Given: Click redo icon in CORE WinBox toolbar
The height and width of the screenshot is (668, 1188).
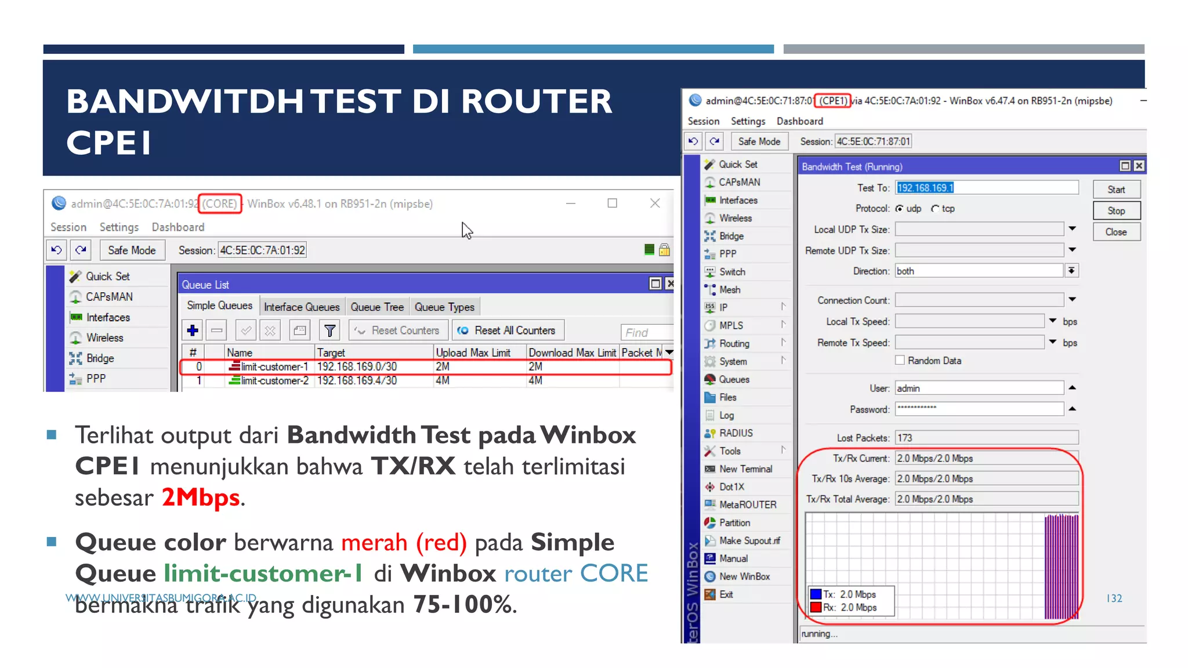Looking at the screenshot, I should point(81,250).
